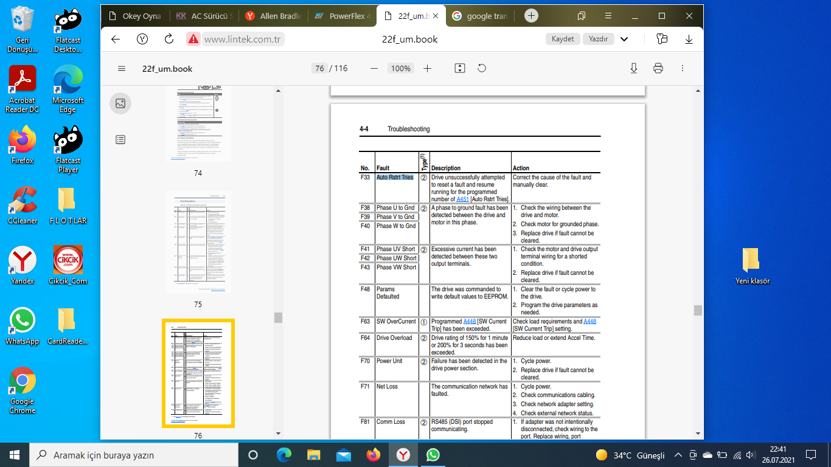Viewport: 831px width, 467px height.
Task: Expand the Kaydet dropdown chevron
Action: (624, 39)
